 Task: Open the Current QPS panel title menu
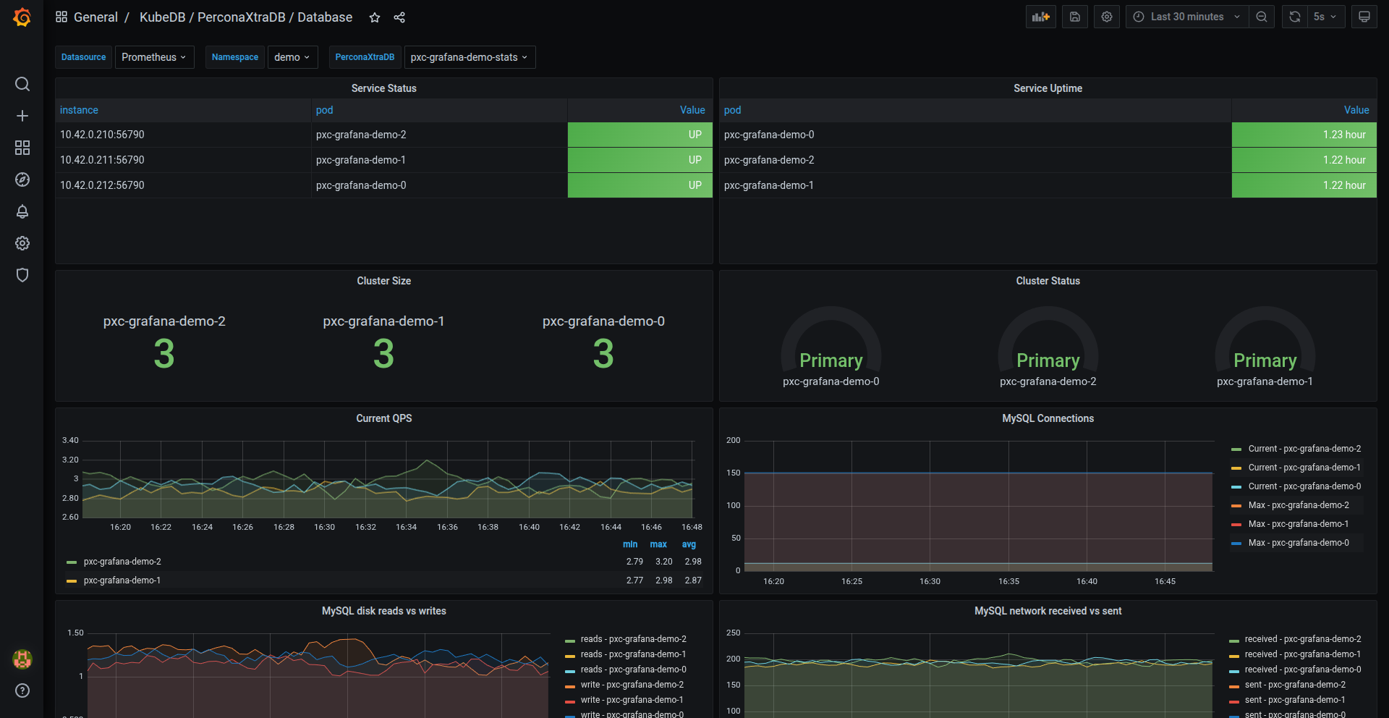click(x=383, y=418)
